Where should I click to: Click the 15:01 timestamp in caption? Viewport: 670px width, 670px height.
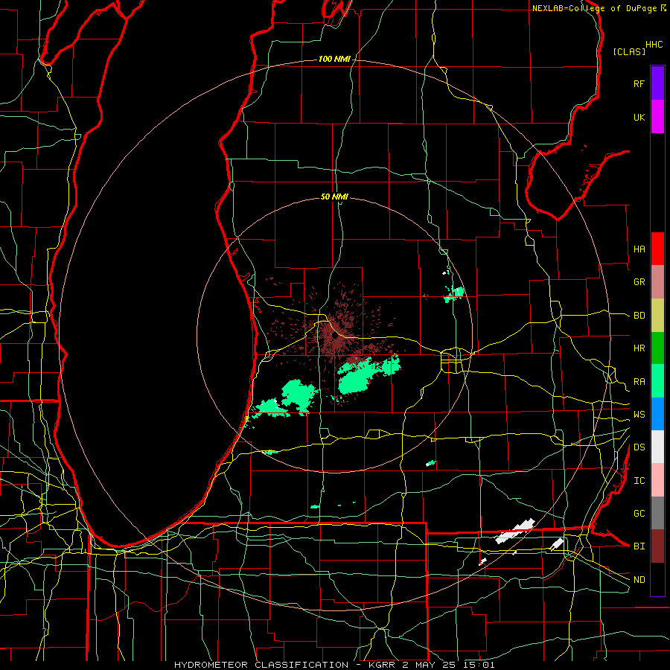(x=480, y=665)
